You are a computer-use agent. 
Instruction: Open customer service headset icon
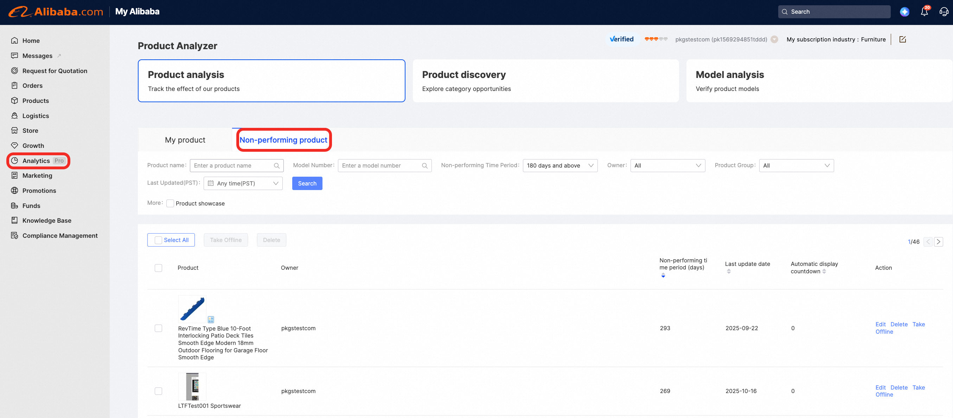944,12
